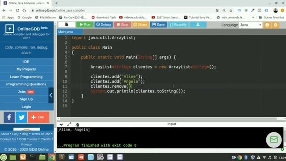Screen dimensions: 286x161
Task: Collapse line 4 code fold arrow
Action: 69,52
